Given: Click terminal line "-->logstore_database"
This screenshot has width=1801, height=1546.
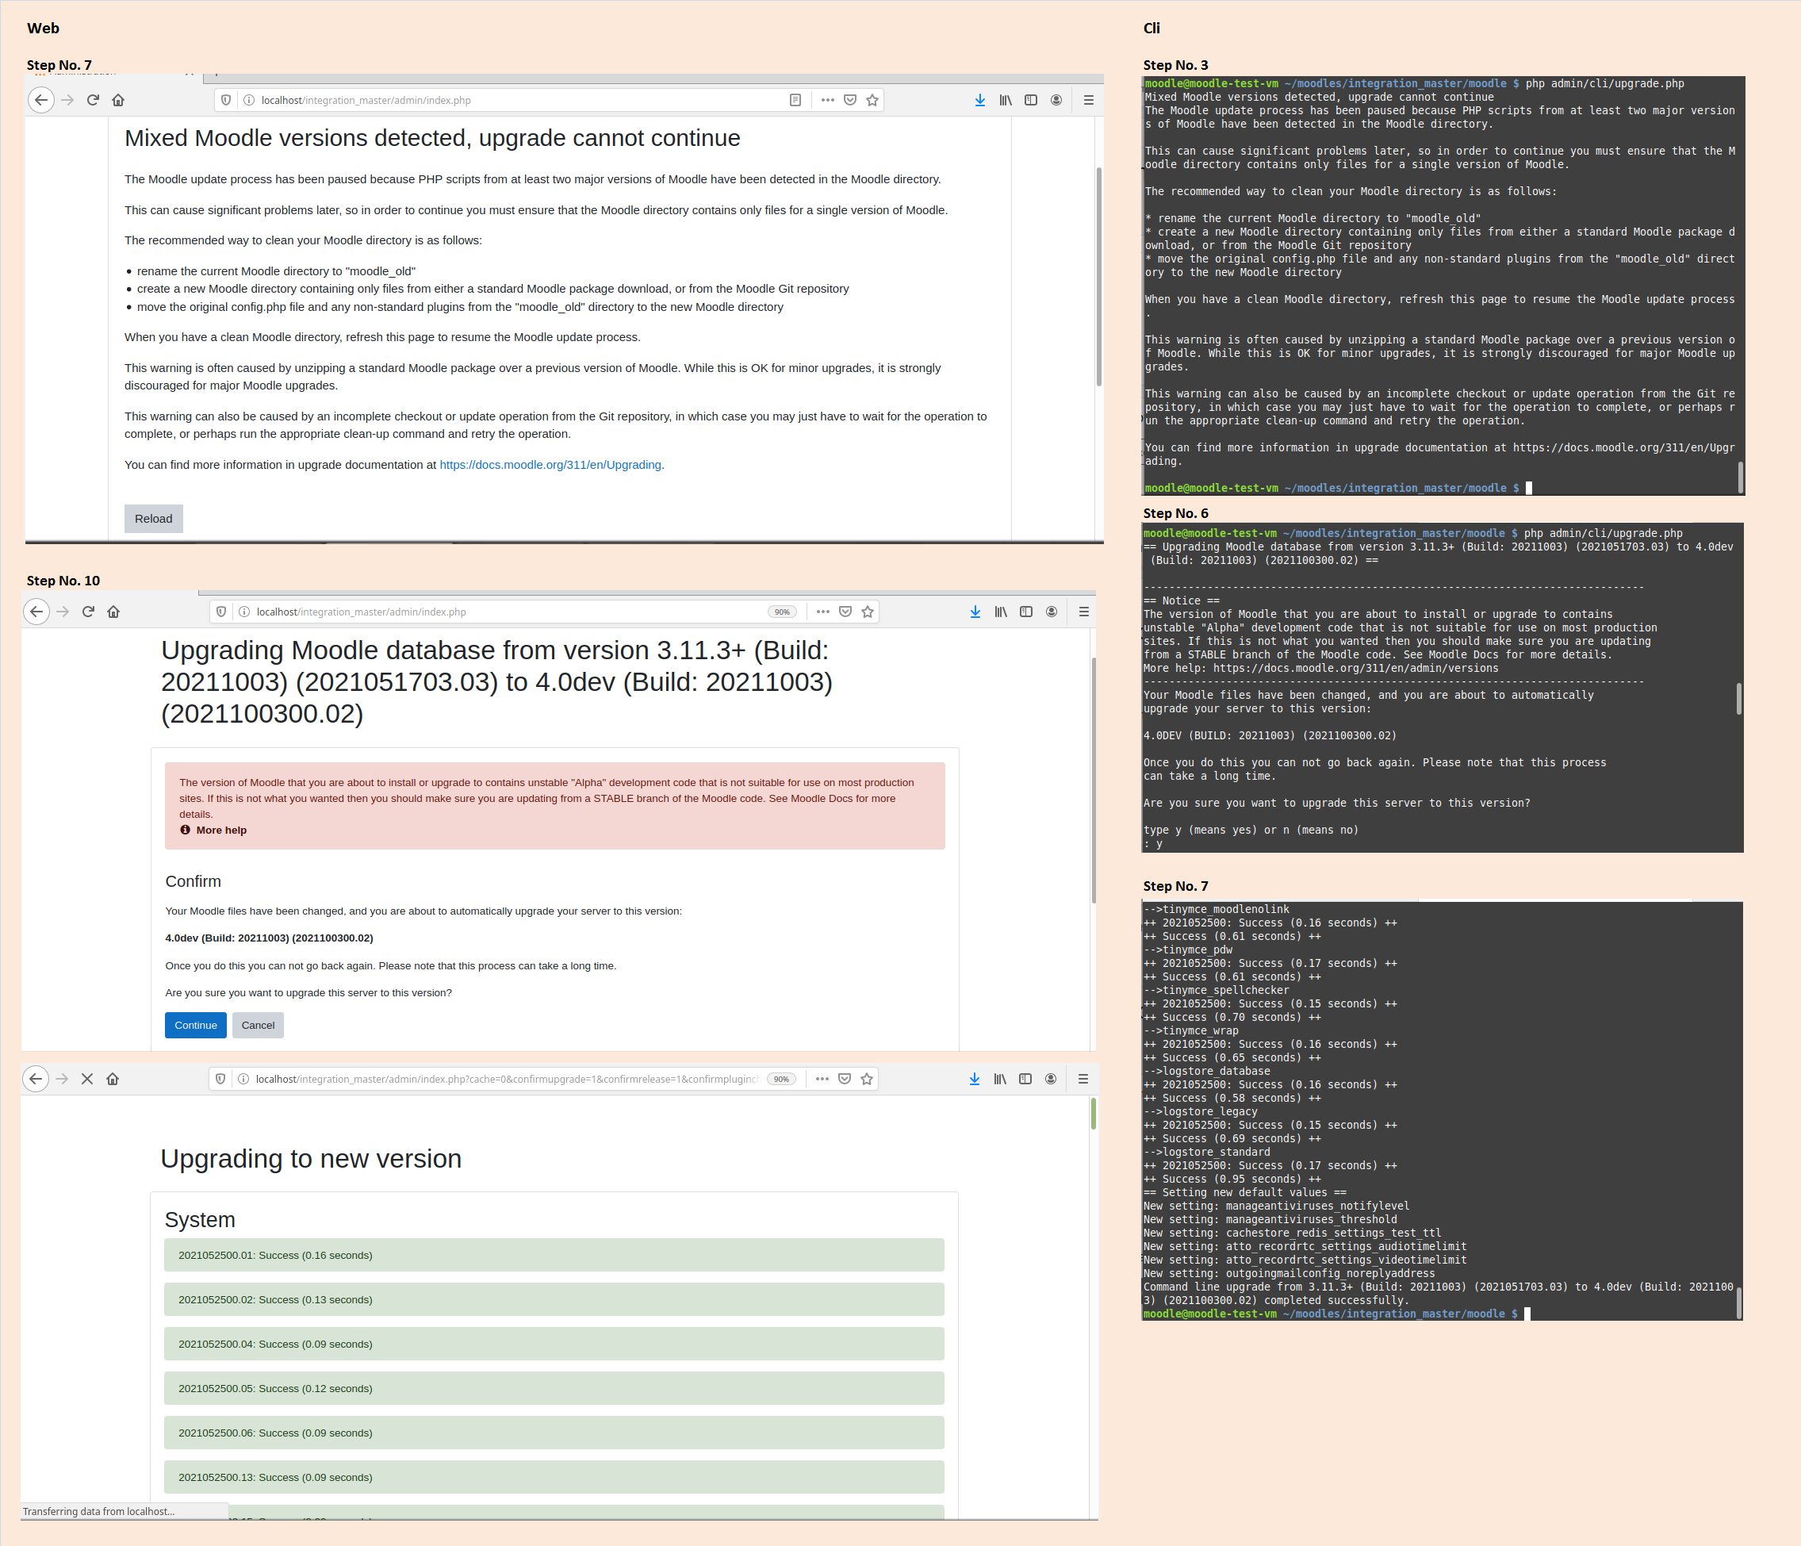Looking at the screenshot, I should [x=1206, y=1070].
